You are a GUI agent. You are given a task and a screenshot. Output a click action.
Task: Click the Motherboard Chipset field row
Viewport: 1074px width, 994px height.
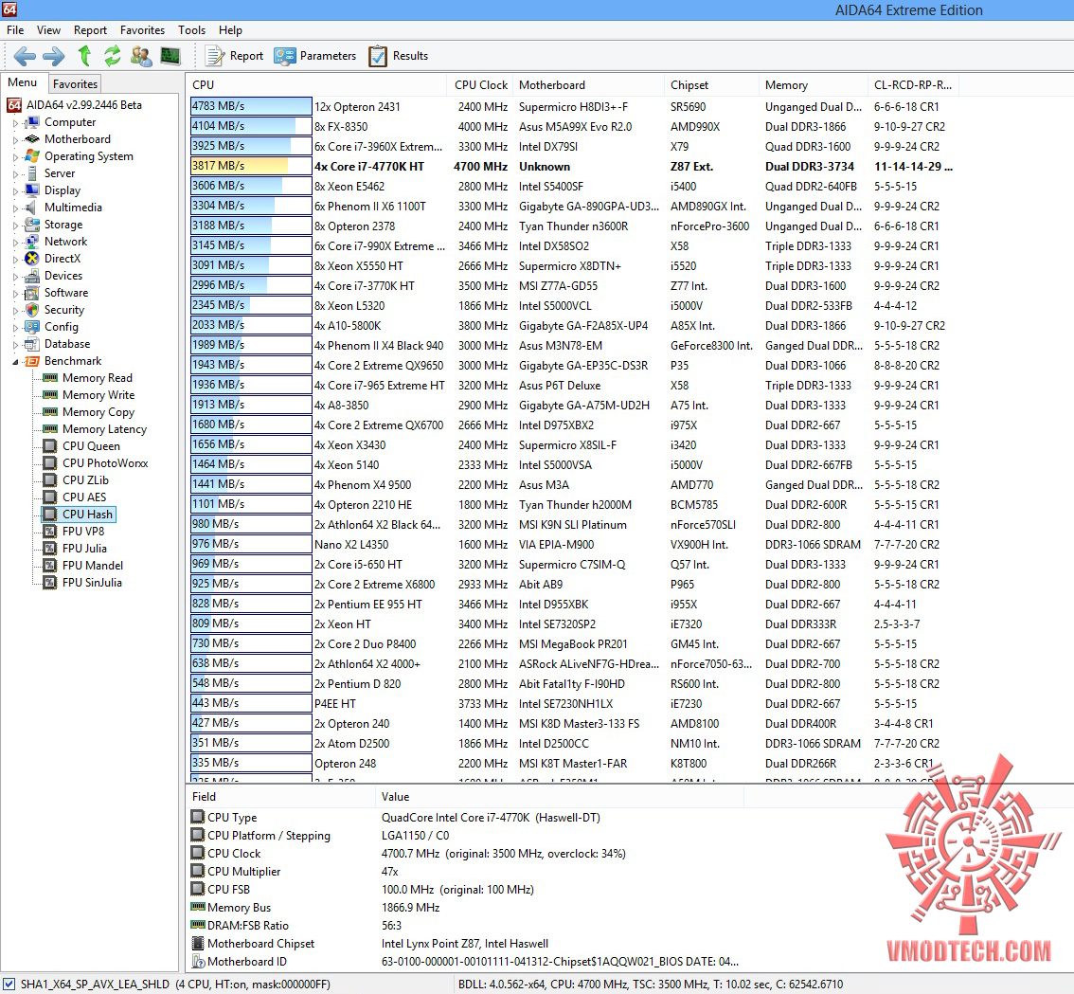(x=466, y=944)
